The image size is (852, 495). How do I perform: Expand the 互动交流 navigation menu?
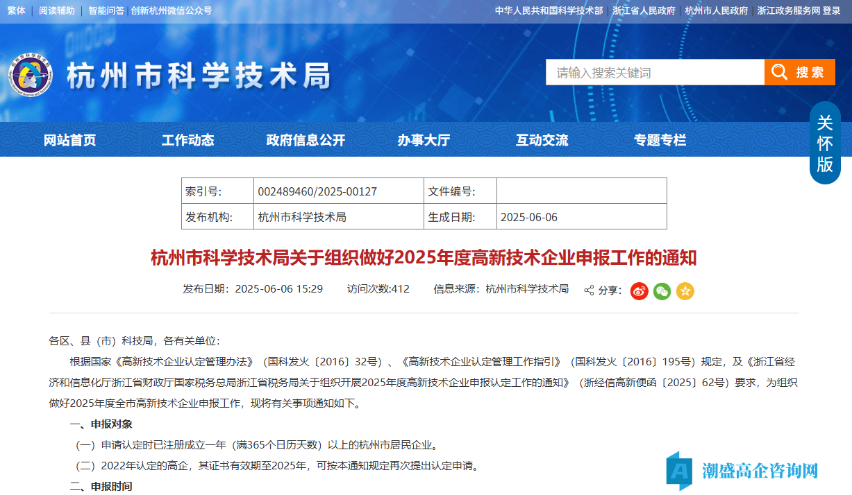pos(542,140)
